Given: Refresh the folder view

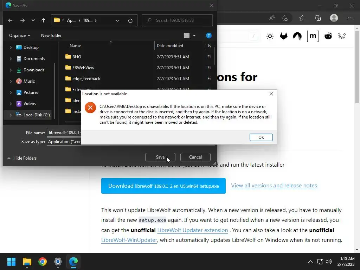Looking at the screenshot, I should point(130,21).
